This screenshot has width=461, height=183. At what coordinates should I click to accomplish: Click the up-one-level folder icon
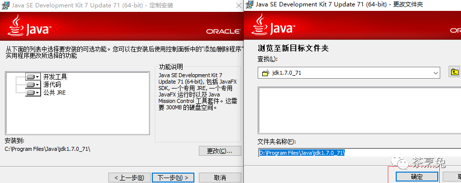(455, 72)
